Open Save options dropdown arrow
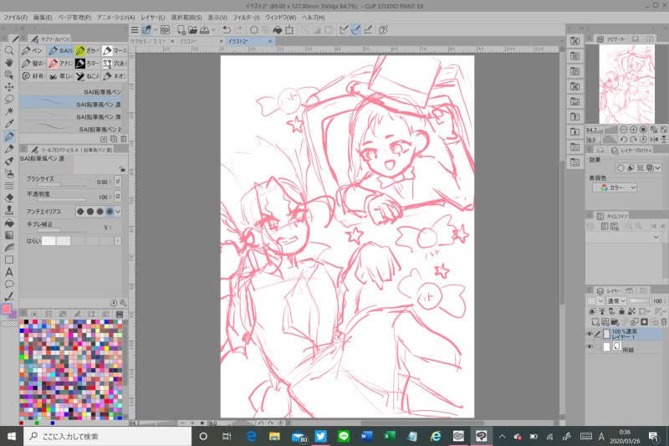This screenshot has width=669, height=446. click(x=213, y=30)
